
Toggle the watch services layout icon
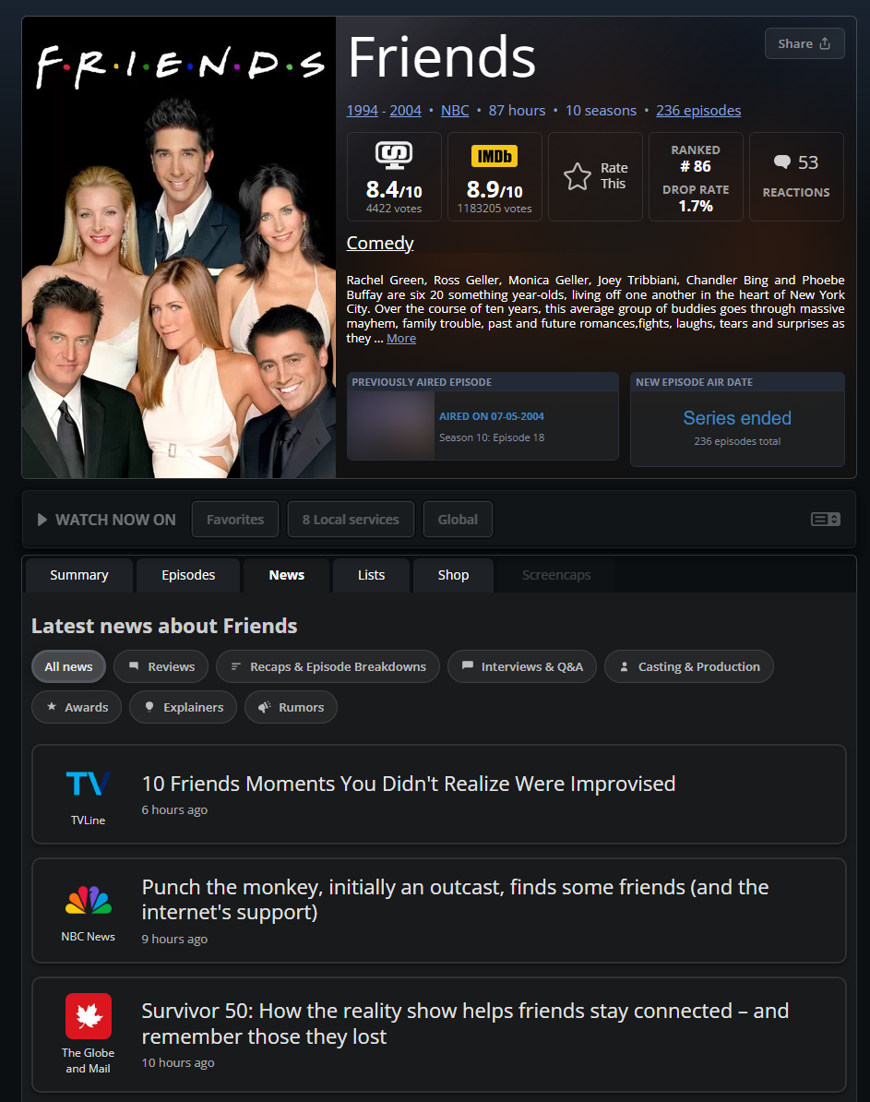click(x=825, y=520)
